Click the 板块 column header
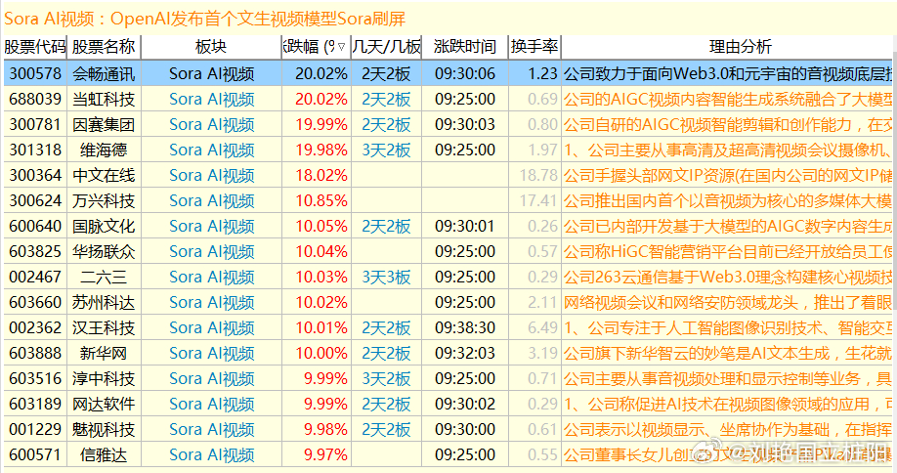The width and height of the screenshot is (897, 473). [211, 47]
